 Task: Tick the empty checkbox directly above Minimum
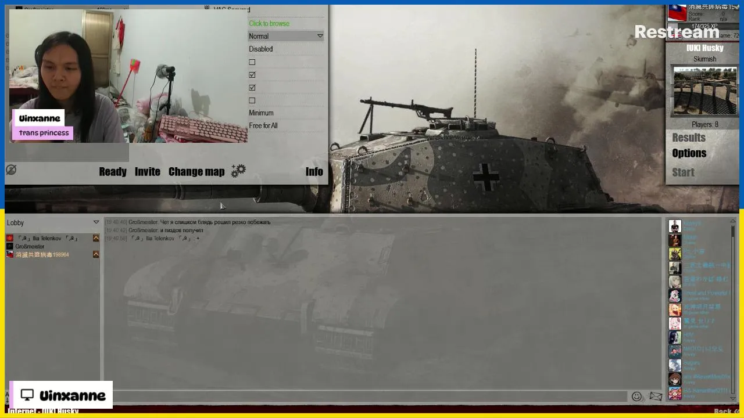coord(252,100)
